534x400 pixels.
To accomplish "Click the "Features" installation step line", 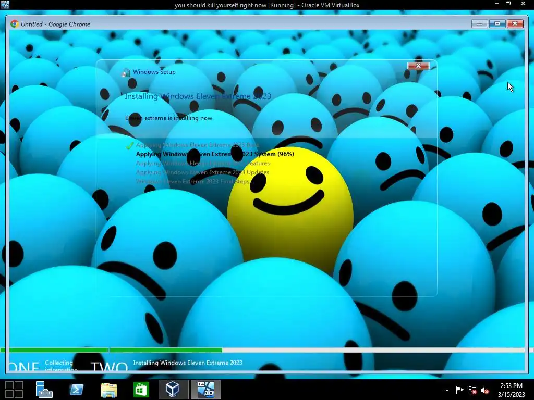I will click(203, 163).
